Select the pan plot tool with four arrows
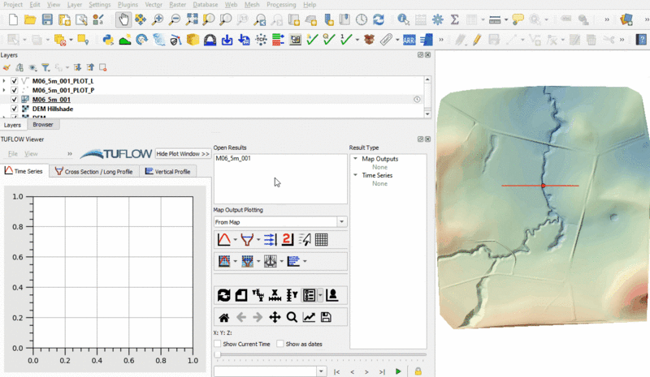The width and height of the screenshot is (650, 377). pos(275,317)
